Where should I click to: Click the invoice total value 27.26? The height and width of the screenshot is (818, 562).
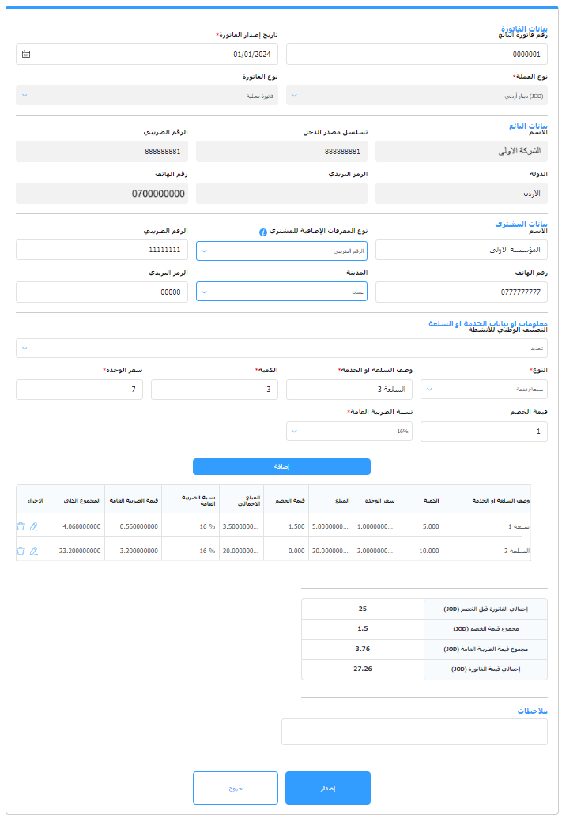(x=363, y=669)
